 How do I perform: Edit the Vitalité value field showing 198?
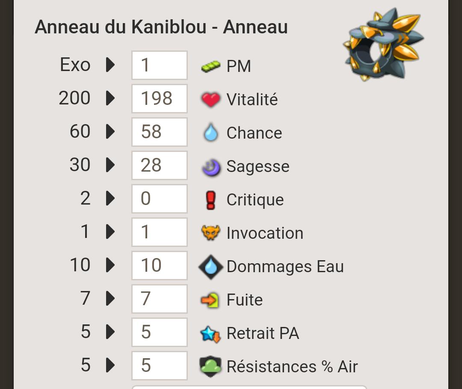pos(160,98)
